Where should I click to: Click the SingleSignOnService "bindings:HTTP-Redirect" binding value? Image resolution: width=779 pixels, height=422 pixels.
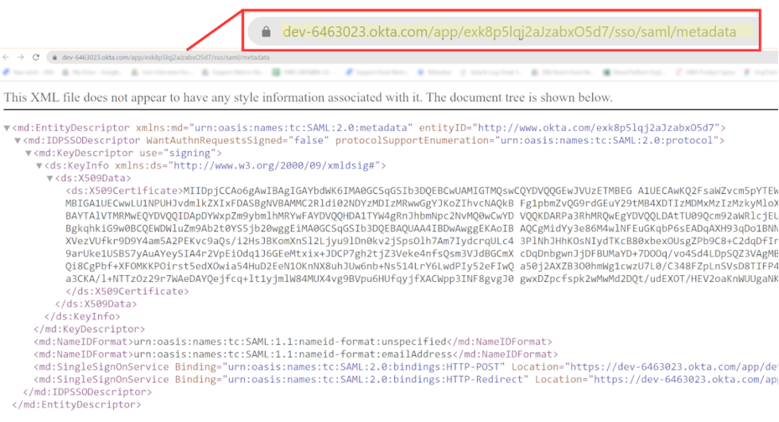[x=376, y=379]
